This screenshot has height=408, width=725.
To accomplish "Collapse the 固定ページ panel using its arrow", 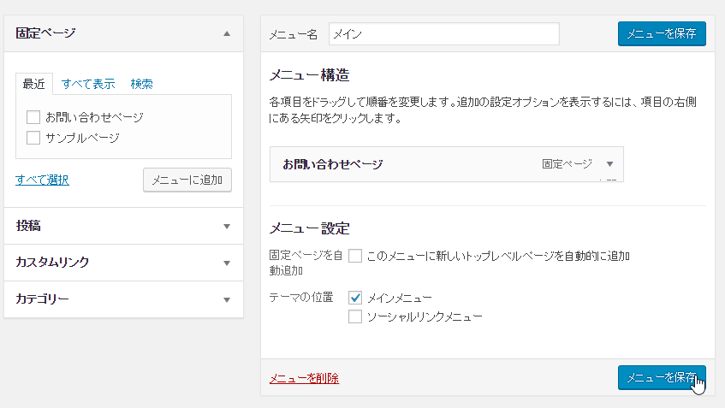I will (x=226, y=33).
